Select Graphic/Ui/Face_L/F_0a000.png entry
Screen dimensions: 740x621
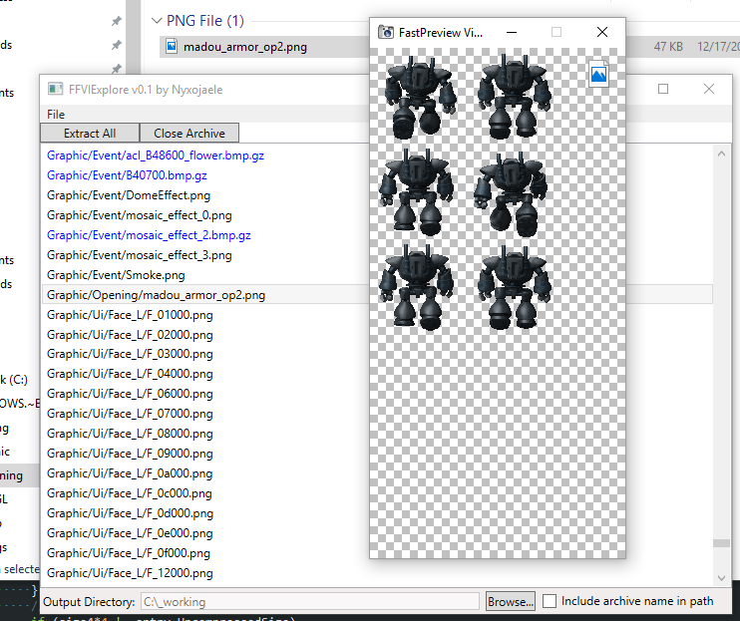pyautogui.click(x=130, y=473)
